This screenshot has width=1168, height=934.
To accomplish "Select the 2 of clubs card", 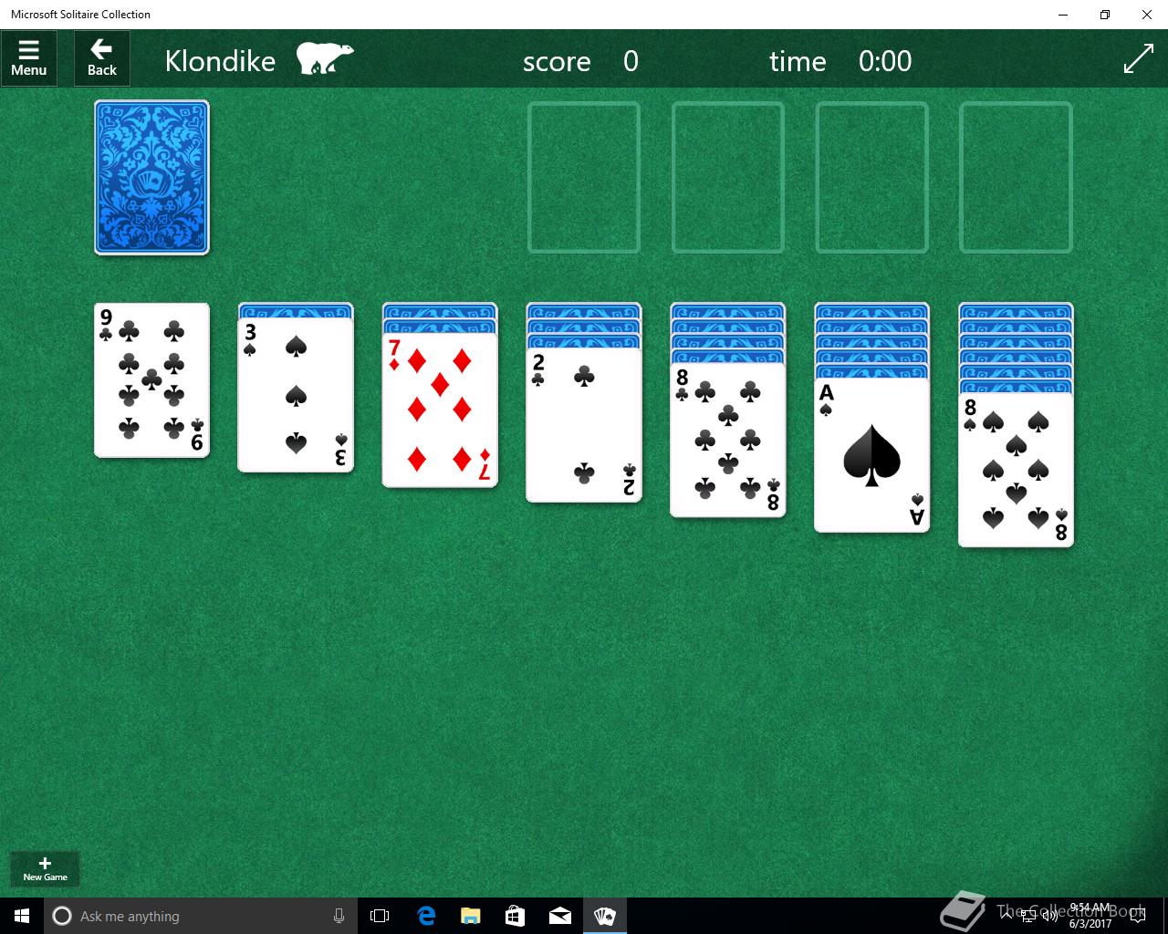I will point(584,425).
